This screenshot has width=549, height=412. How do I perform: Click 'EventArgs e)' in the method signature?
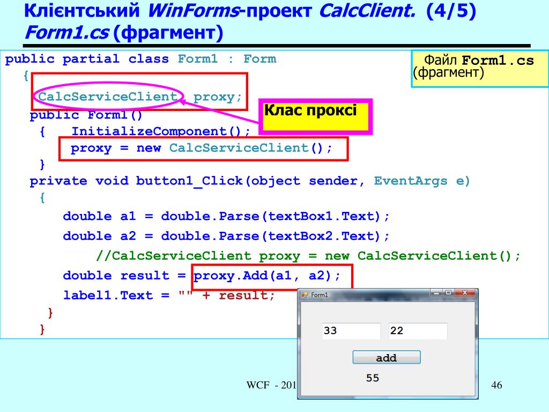(421, 181)
